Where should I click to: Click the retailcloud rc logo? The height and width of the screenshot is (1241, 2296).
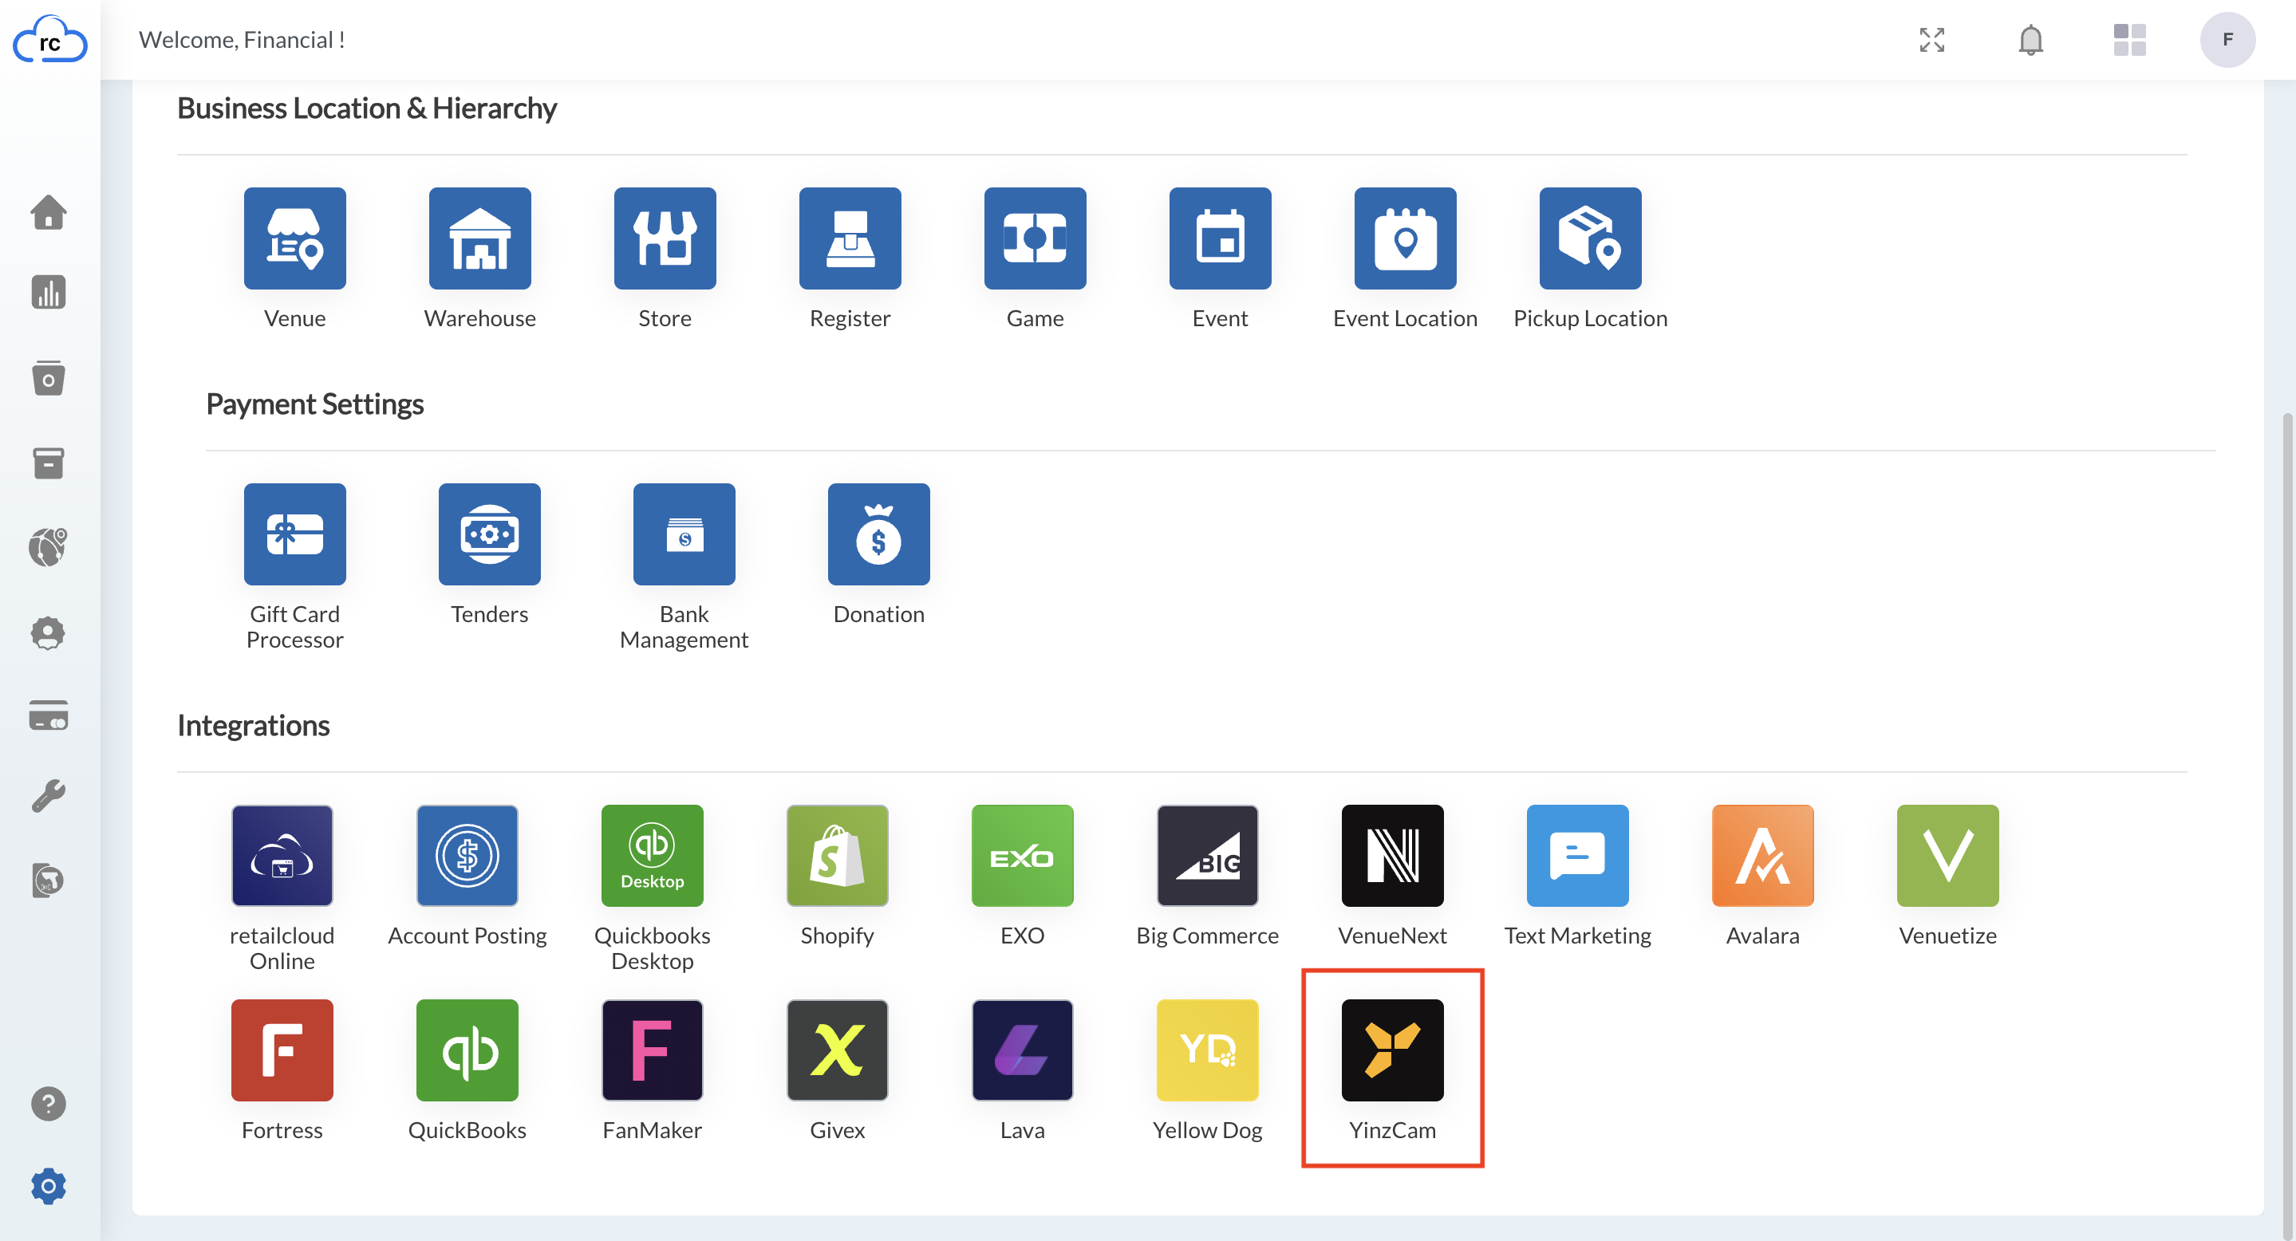point(50,40)
